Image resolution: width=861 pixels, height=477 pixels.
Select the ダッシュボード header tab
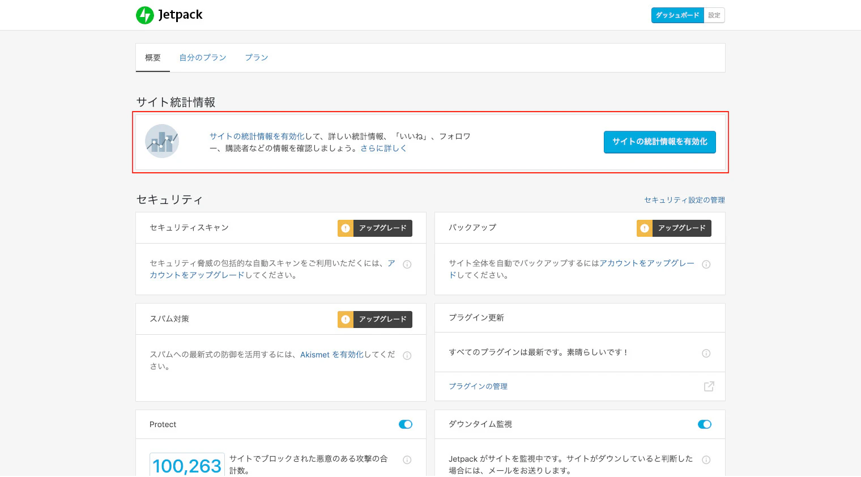pyautogui.click(x=677, y=15)
